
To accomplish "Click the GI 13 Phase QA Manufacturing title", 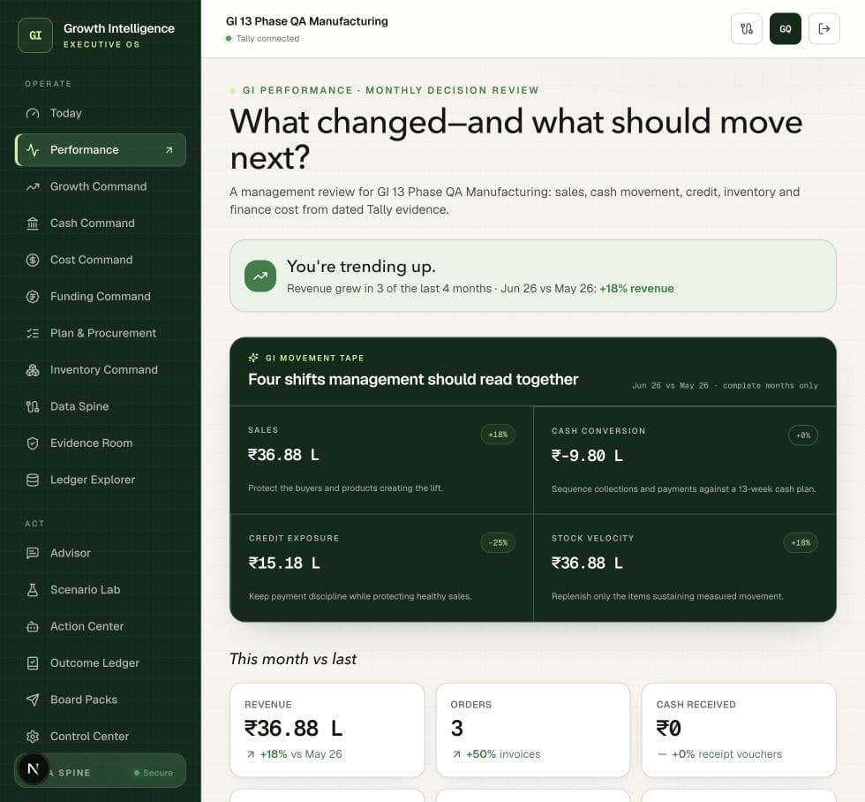I will (307, 21).
